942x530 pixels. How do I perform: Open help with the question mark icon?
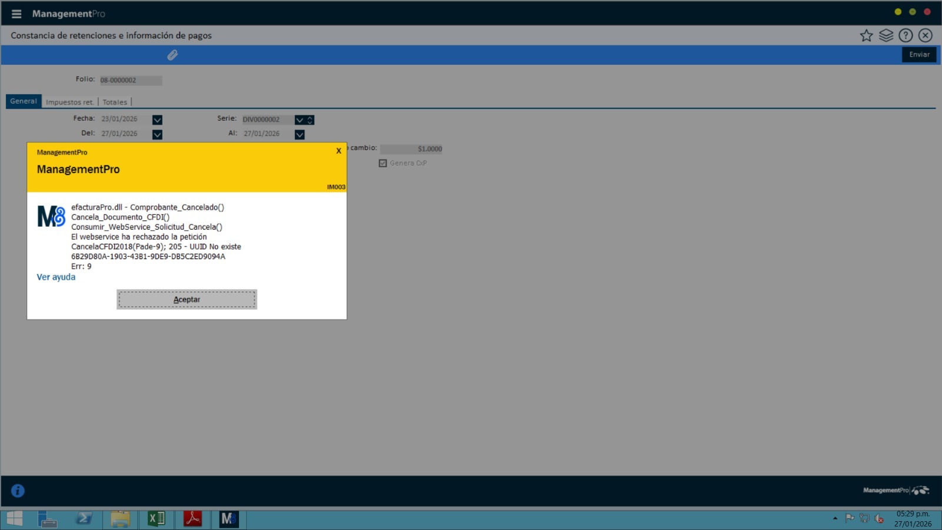pyautogui.click(x=905, y=35)
